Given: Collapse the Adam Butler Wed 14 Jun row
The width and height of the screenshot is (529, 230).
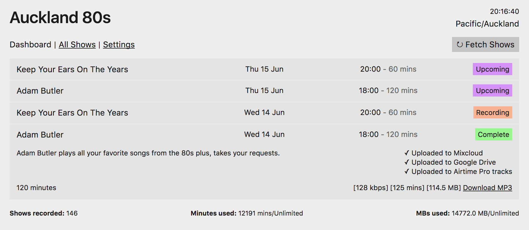Looking at the screenshot, I should (x=264, y=134).
